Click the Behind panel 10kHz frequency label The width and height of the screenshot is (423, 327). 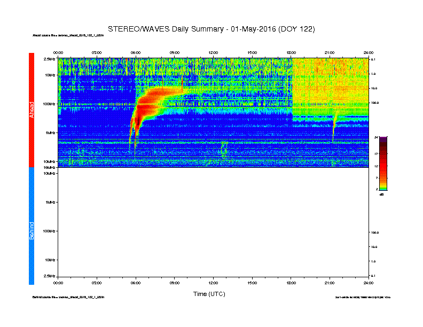click(x=50, y=260)
